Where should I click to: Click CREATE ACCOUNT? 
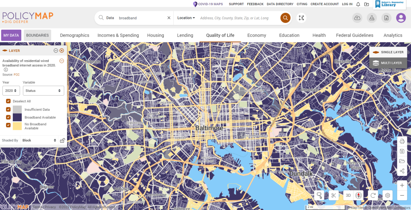324,4
